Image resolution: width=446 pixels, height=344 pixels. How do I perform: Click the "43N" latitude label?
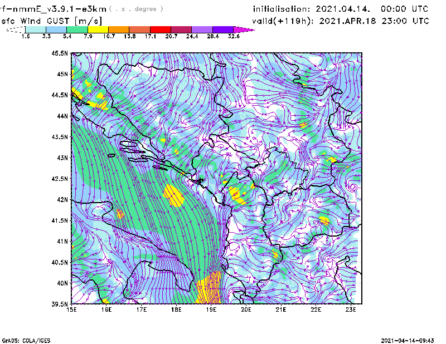point(62,158)
